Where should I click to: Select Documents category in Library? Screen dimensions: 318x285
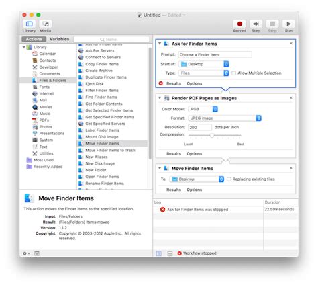50,74
